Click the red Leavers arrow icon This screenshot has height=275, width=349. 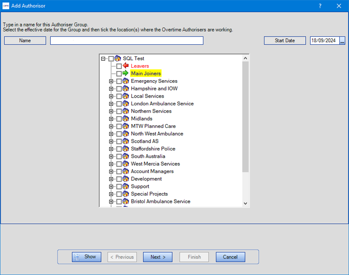click(x=126, y=66)
